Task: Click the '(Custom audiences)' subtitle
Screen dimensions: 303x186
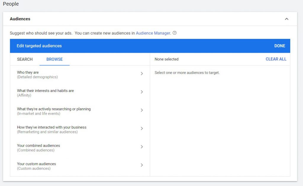Action: (x=34, y=169)
